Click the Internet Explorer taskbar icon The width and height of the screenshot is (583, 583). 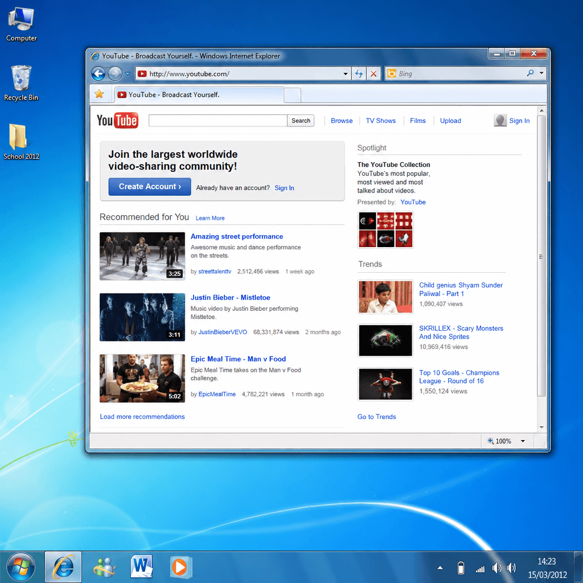tap(63, 568)
